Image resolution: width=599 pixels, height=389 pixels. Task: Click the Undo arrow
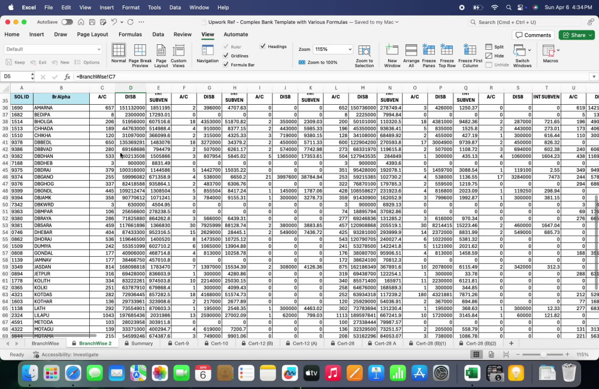pos(114,22)
